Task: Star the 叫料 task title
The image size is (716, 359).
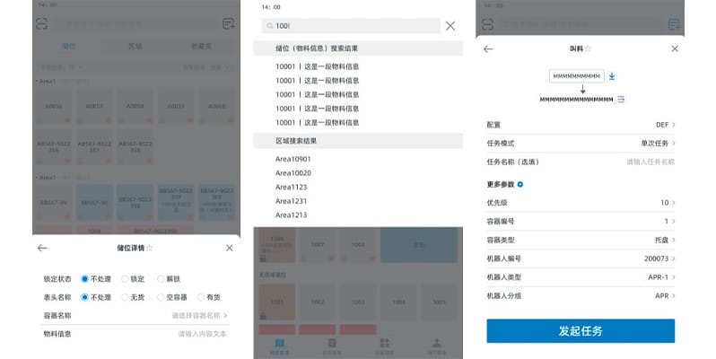Action: click(588, 49)
